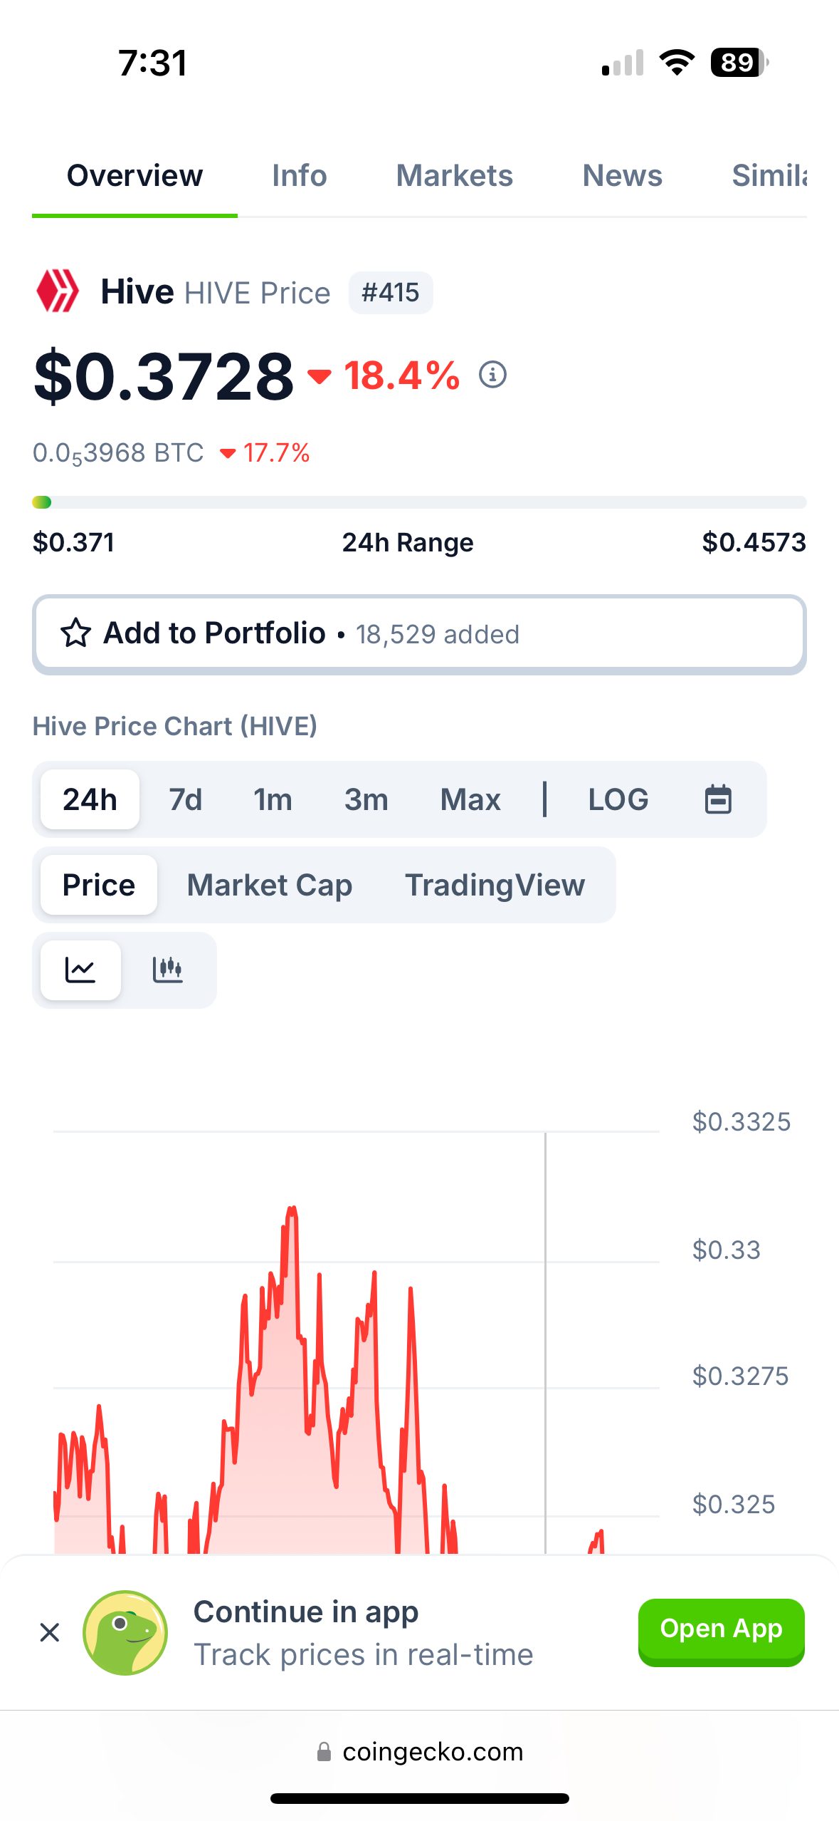Tap the 24h Range progress bar
839x1821 pixels.
pyautogui.click(x=419, y=502)
